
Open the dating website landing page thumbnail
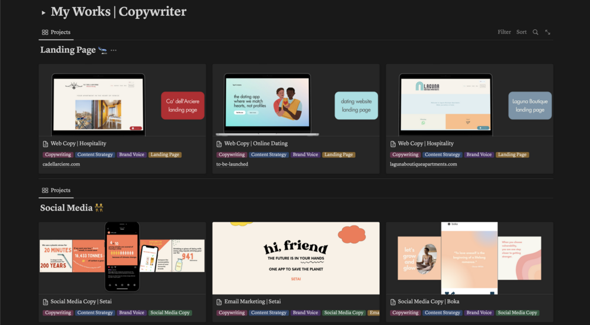tap(296, 100)
